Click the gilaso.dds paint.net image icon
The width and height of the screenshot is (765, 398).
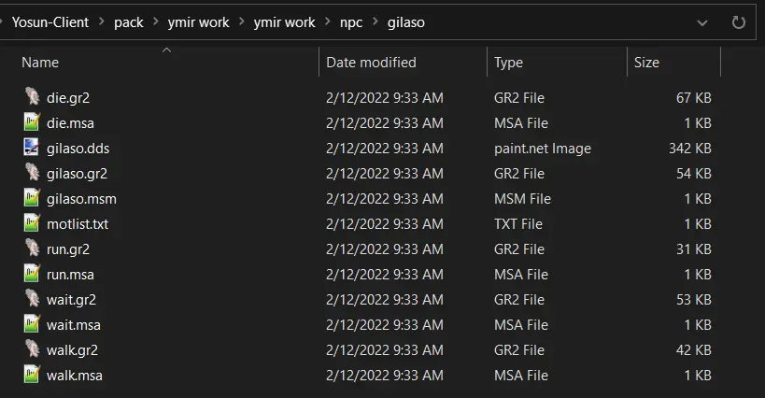[32, 148]
